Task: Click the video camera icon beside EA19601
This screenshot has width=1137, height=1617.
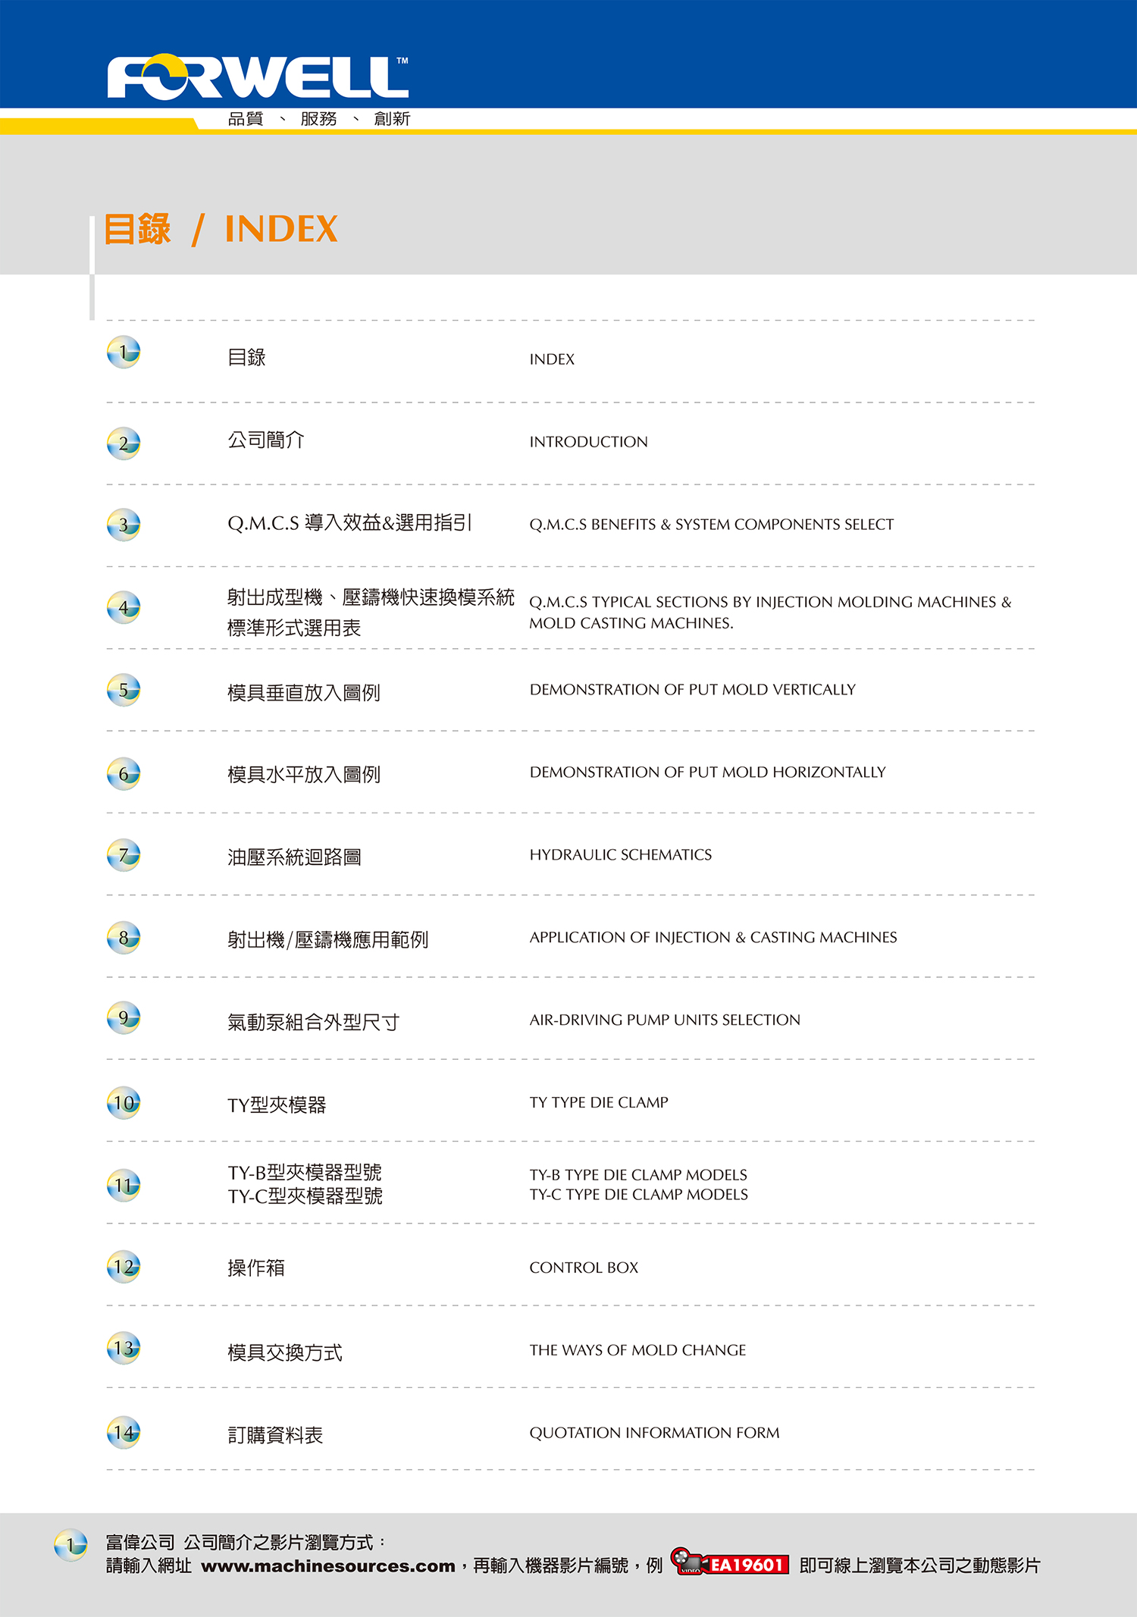Action: [687, 1562]
